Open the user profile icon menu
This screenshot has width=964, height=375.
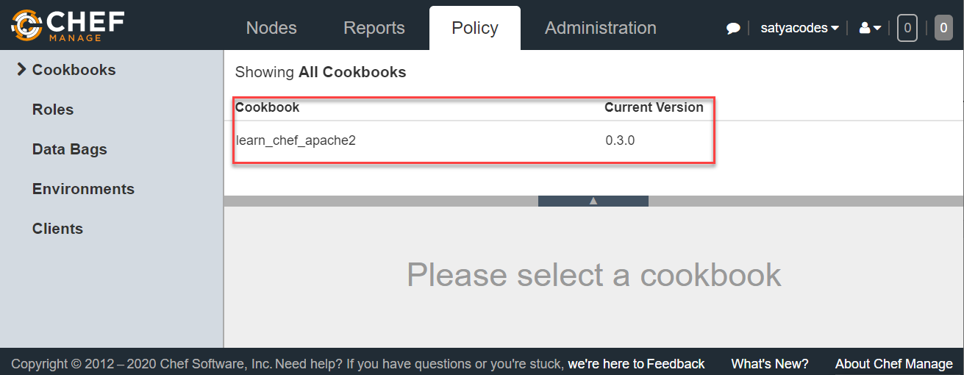click(870, 29)
